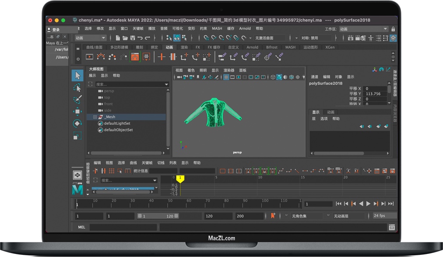Toggle the viewport grid display
The width and height of the screenshot is (443, 257).
pos(226,77)
